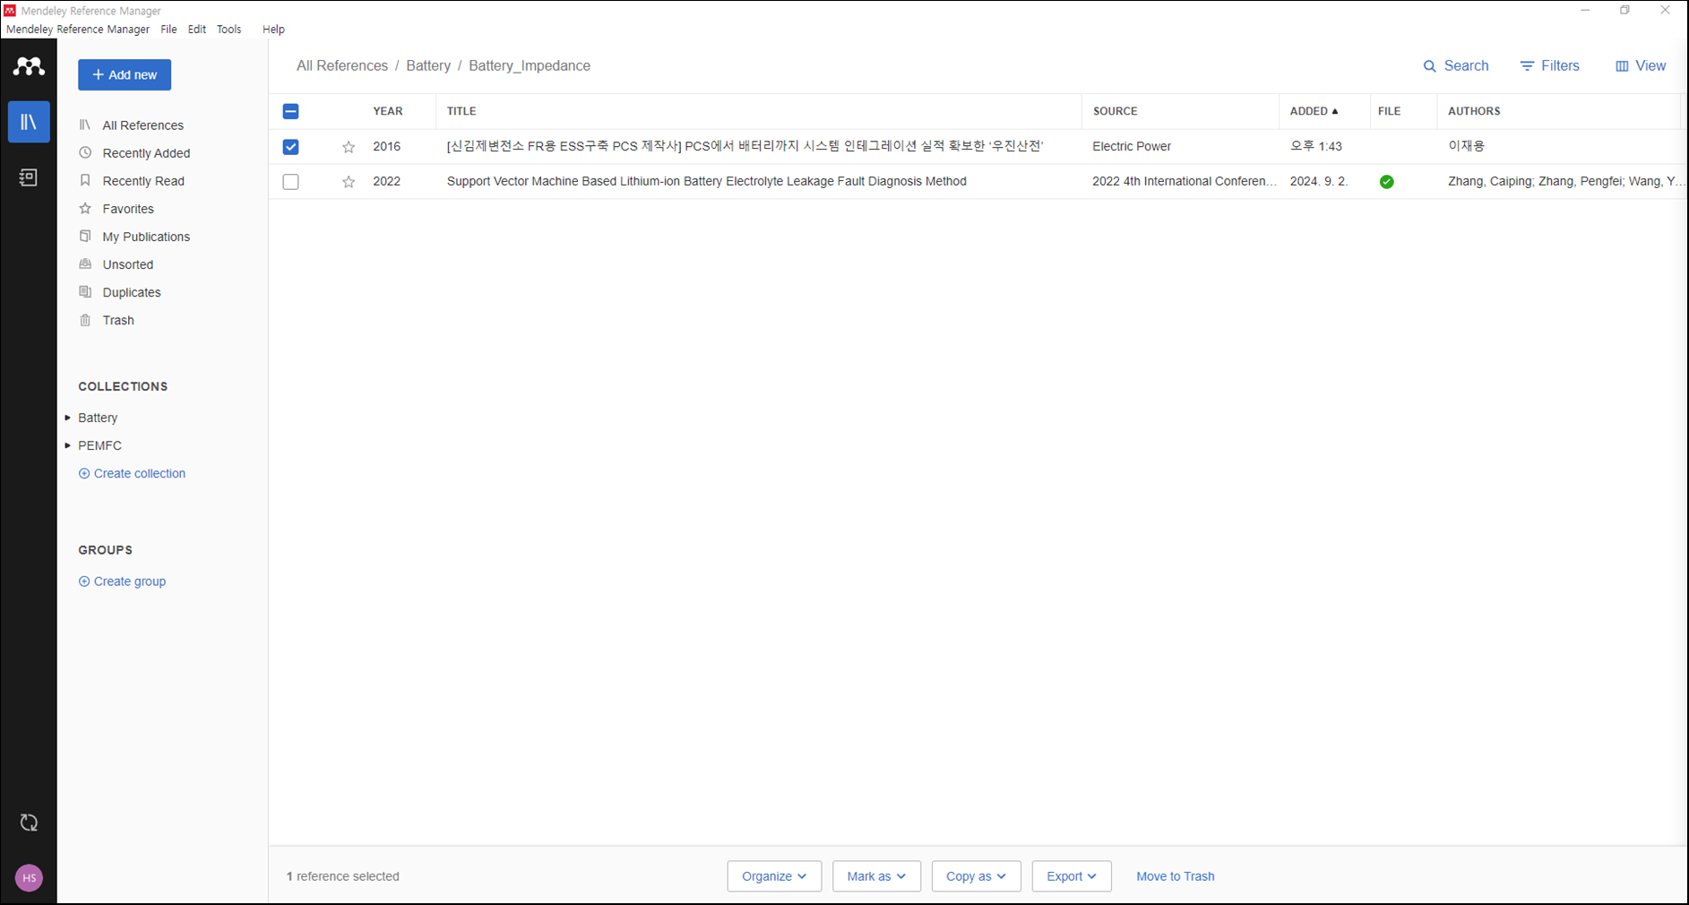Sort by the TITLE column header
Screen dimensions: 1689x905
[x=461, y=111]
